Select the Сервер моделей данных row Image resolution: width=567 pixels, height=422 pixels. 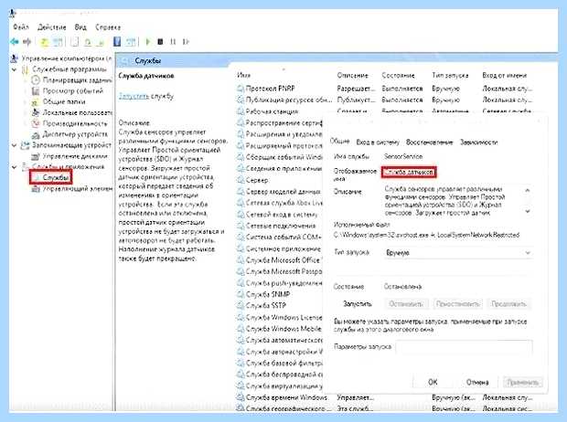(x=279, y=192)
